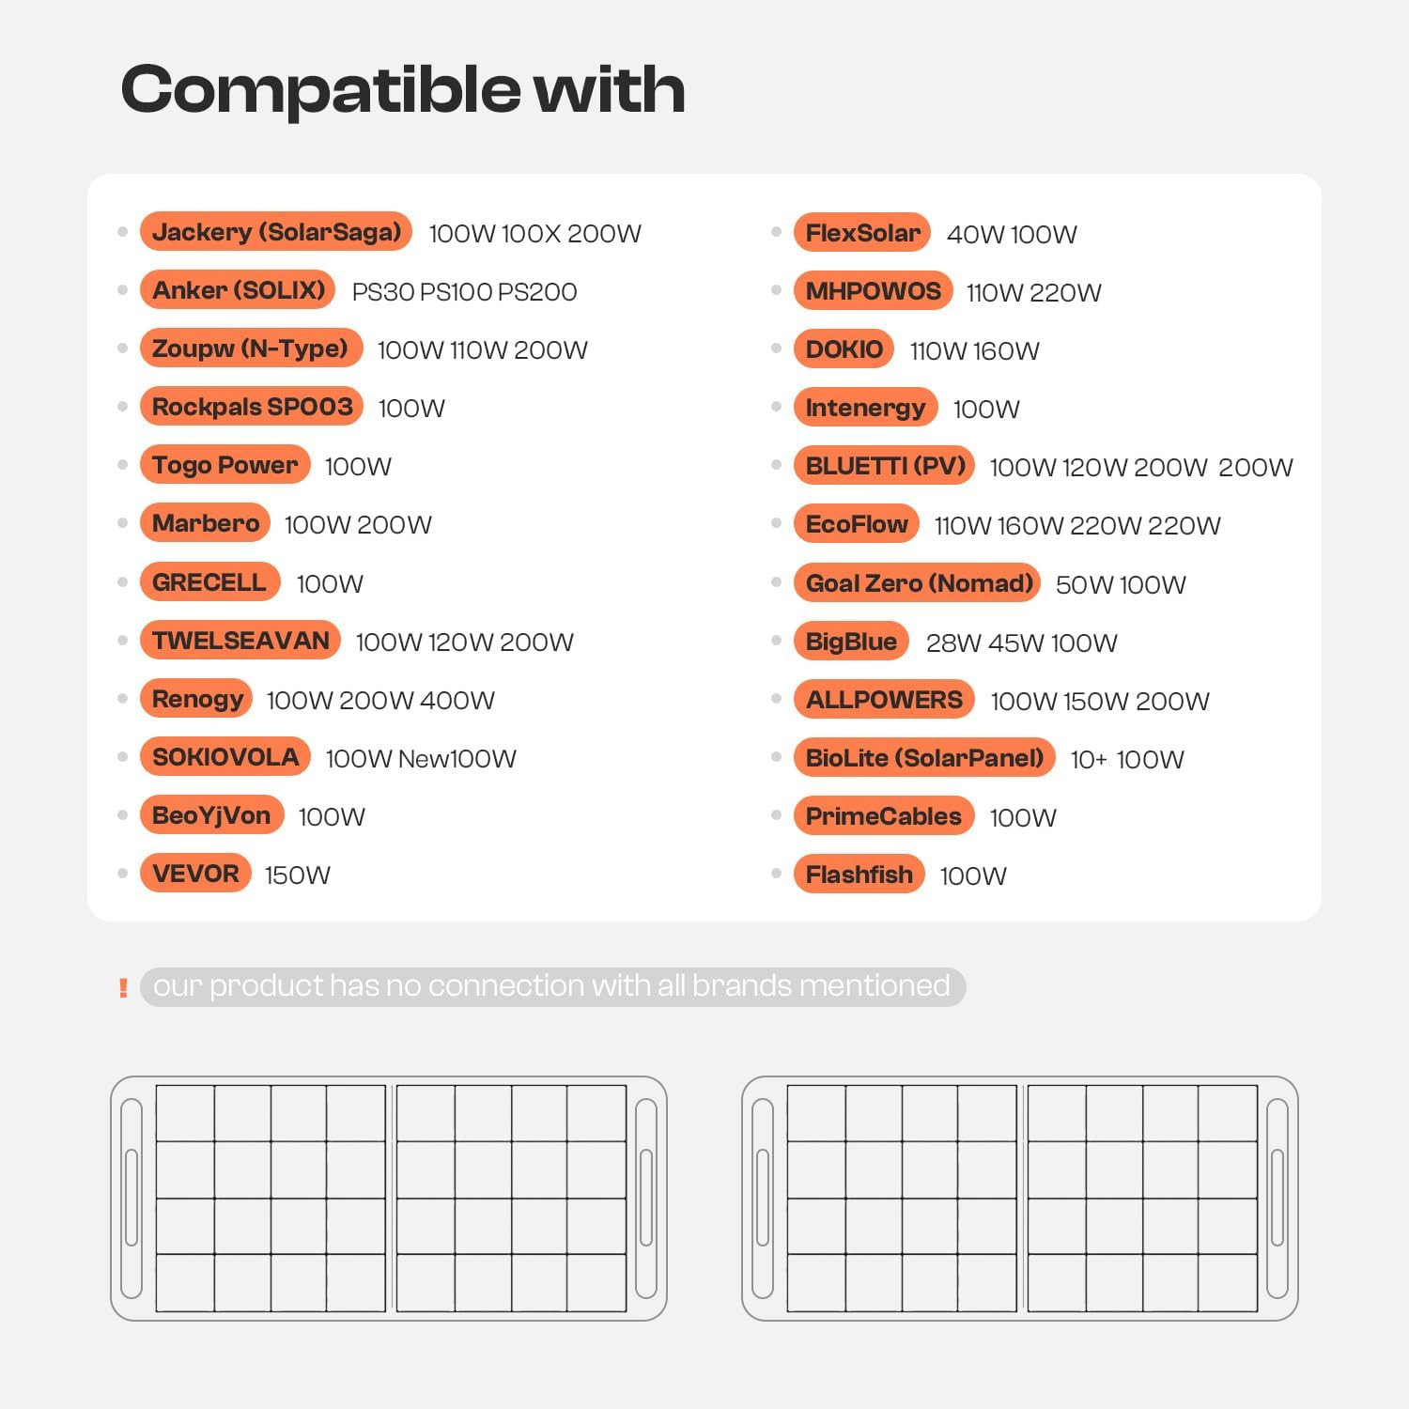Click the orange exclamation mark icon
This screenshot has width=1409, height=1409.
(x=123, y=988)
